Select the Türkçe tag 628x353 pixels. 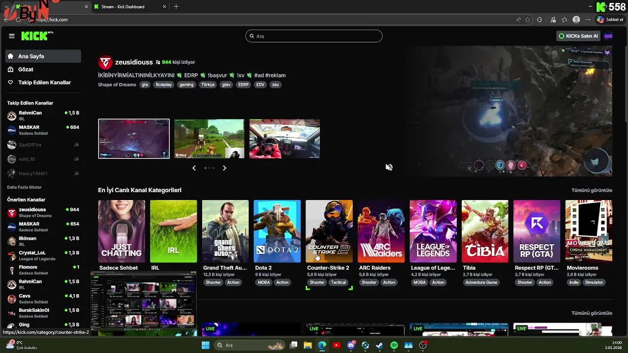[208, 85]
